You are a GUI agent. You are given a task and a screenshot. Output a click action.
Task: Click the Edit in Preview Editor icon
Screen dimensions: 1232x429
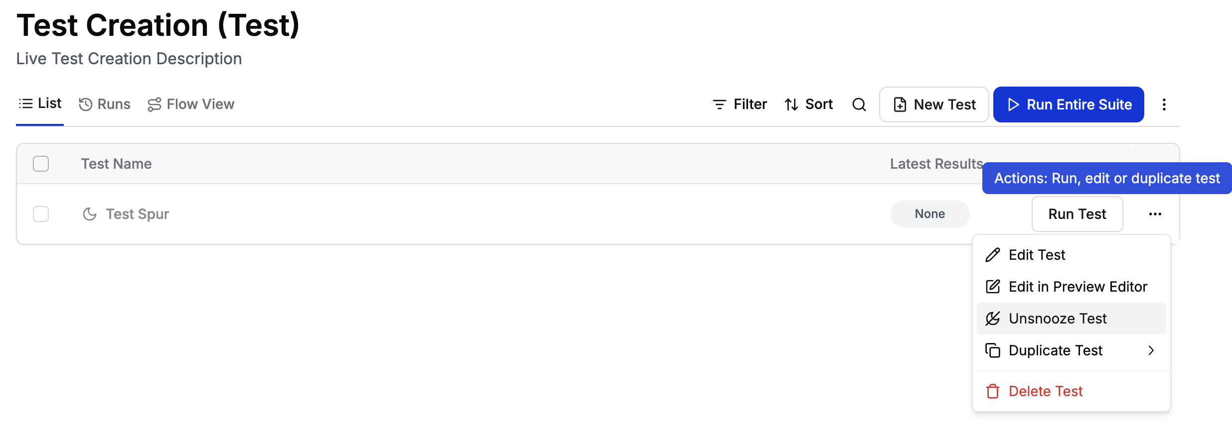(x=992, y=287)
